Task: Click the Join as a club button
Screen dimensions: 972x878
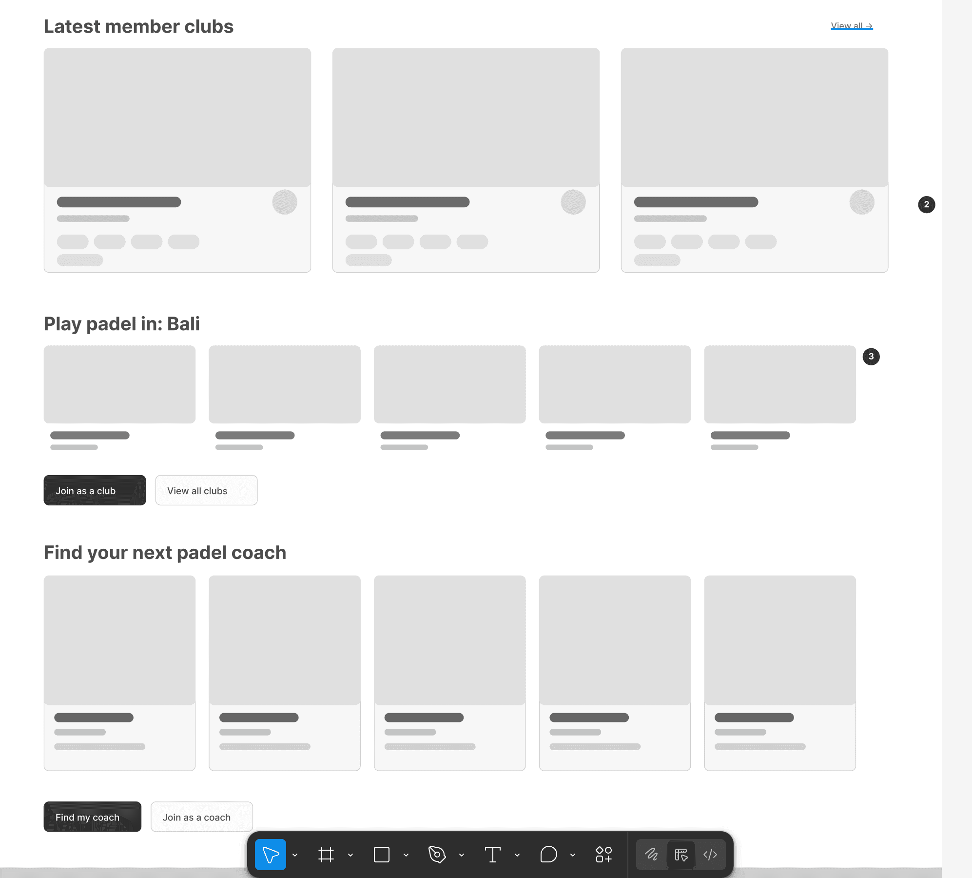Action: pos(95,490)
